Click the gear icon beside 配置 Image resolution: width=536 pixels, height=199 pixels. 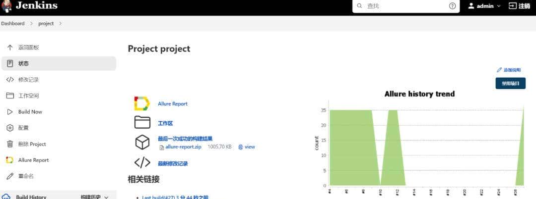coord(10,128)
